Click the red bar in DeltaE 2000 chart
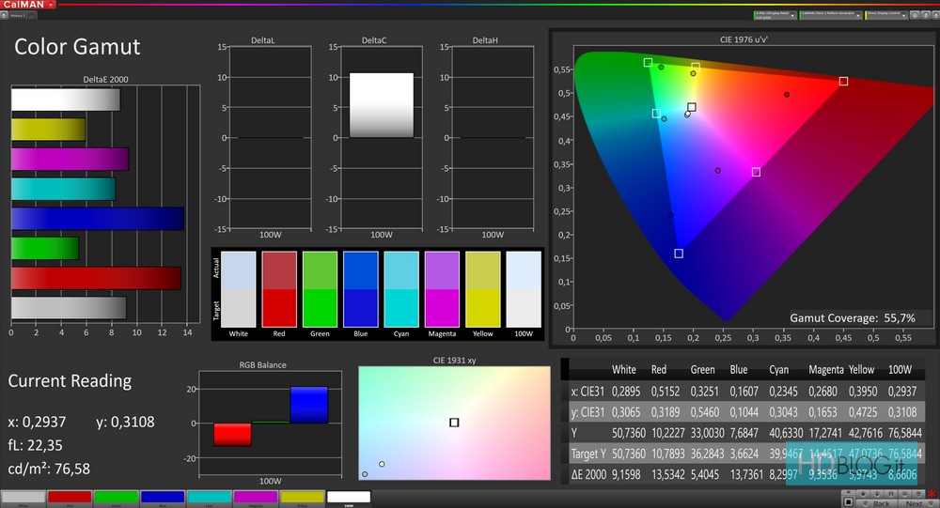This screenshot has width=940, height=508. pyautogui.click(x=96, y=278)
